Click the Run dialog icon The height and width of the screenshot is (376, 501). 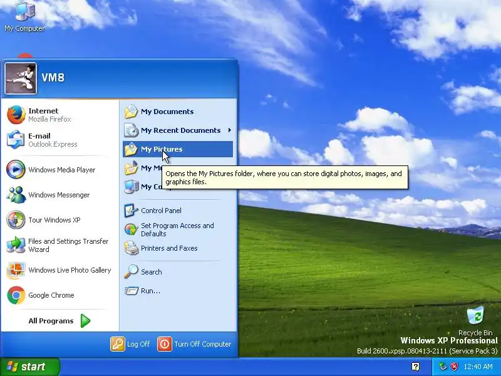[131, 291]
